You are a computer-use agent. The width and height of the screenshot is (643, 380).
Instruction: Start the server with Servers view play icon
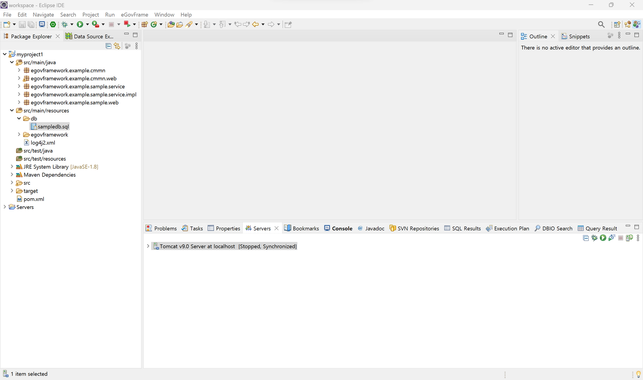(603, 238)
